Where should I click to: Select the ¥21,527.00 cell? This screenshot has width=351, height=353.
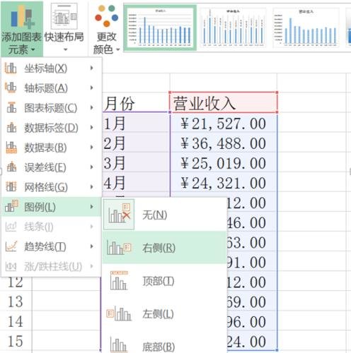(x=223, y=123)
